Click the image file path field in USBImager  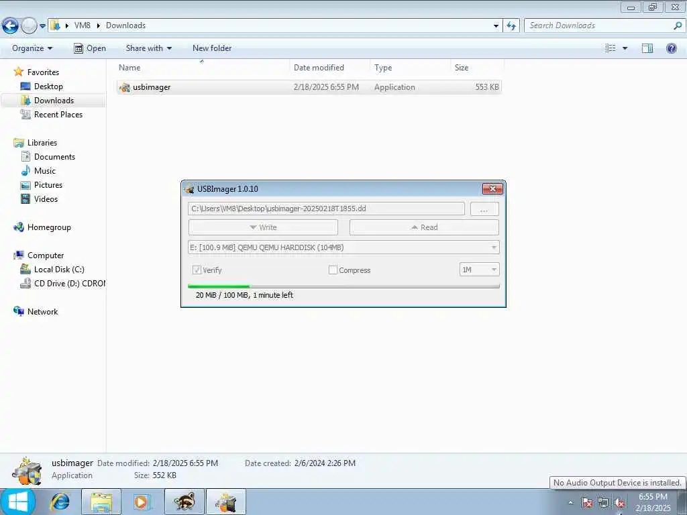point(327,209)
